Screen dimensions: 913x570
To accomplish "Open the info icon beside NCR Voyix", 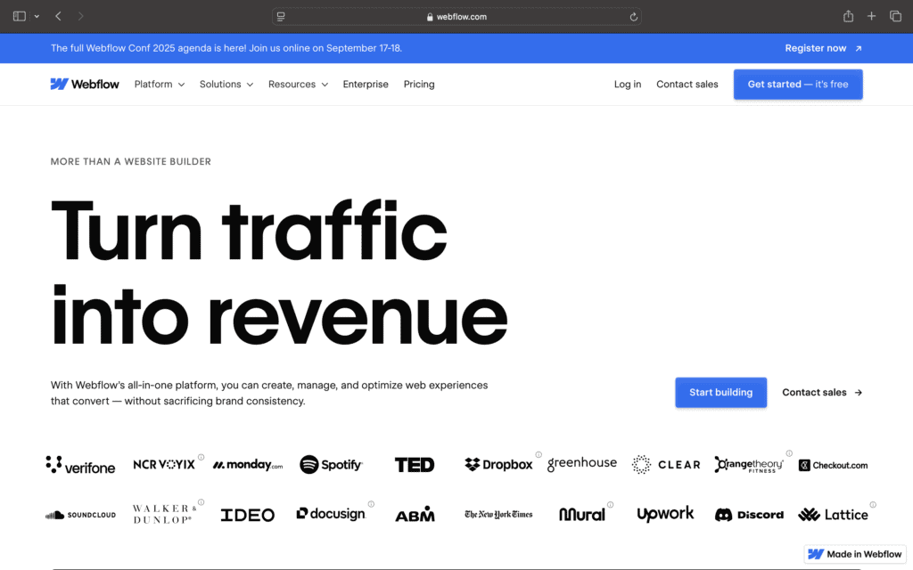I will [201, 457].
